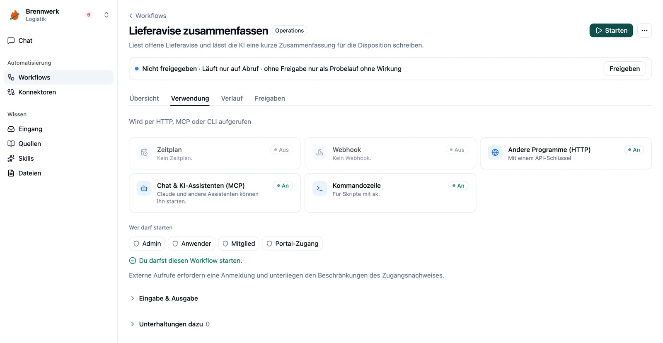Viewport: 663px width, 343px height.
Task: Click the shield icon on Mitglied chip
Action: coord(225,244)
